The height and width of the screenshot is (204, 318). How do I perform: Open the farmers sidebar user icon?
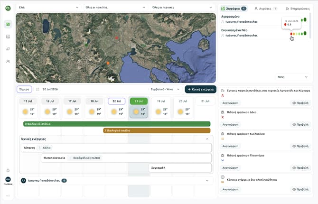(x=8, y=61)
